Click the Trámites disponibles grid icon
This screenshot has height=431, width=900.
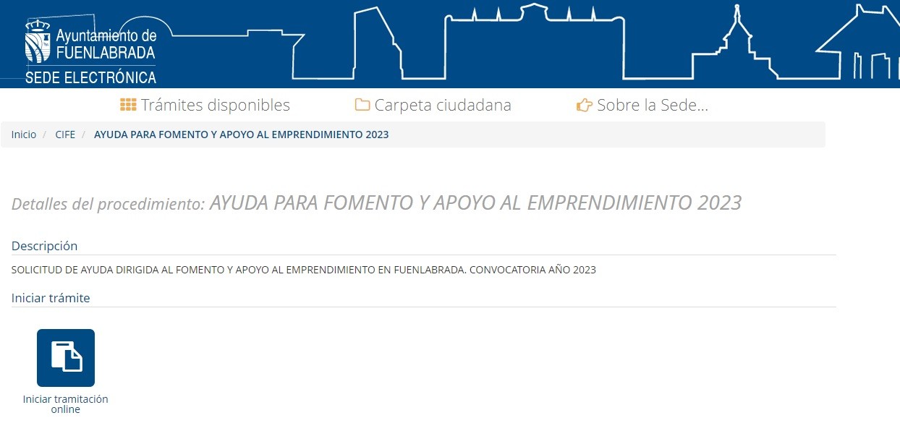127,104
